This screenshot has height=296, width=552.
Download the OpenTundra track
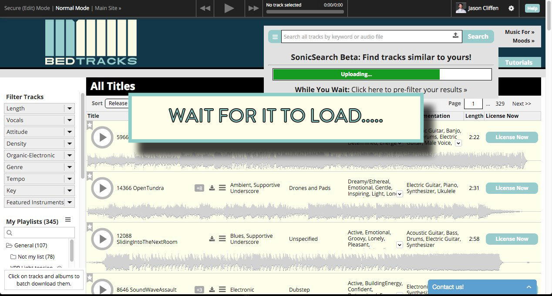tap(212, 188)
